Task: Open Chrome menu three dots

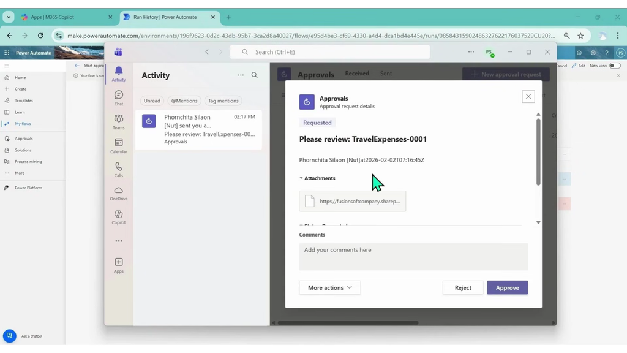Action: pos(618,36)
